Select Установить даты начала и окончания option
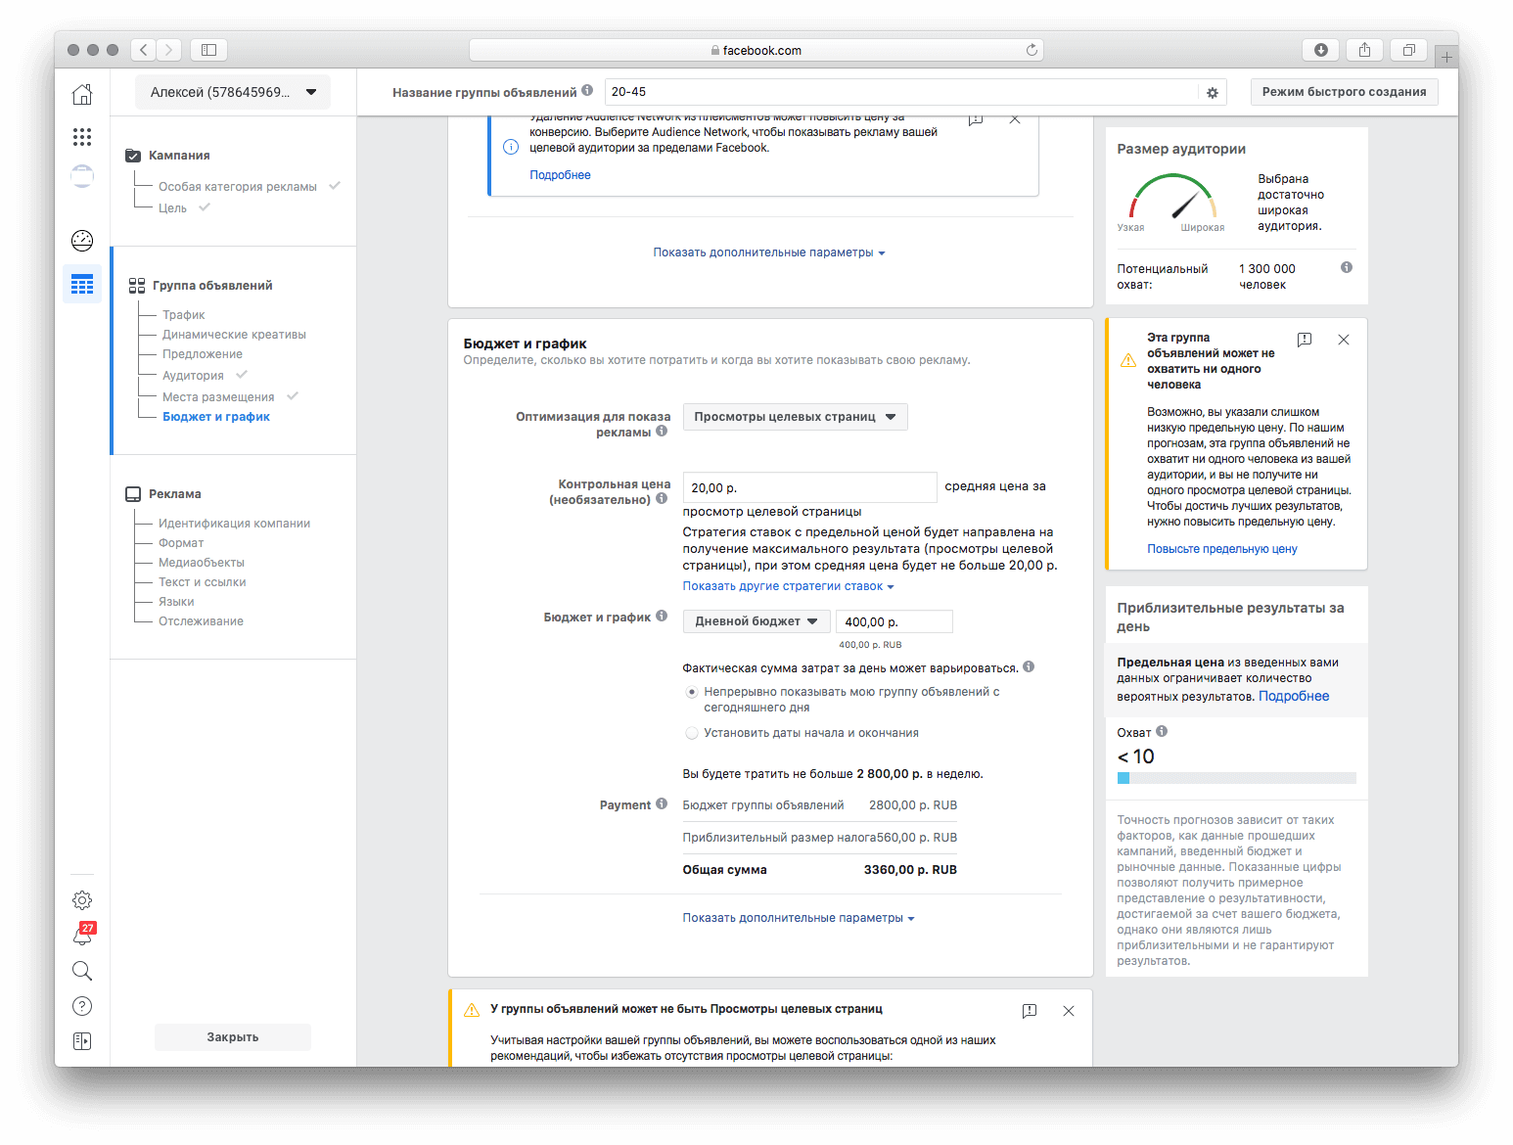The image size is (1513, 1145). pos(692,733)
